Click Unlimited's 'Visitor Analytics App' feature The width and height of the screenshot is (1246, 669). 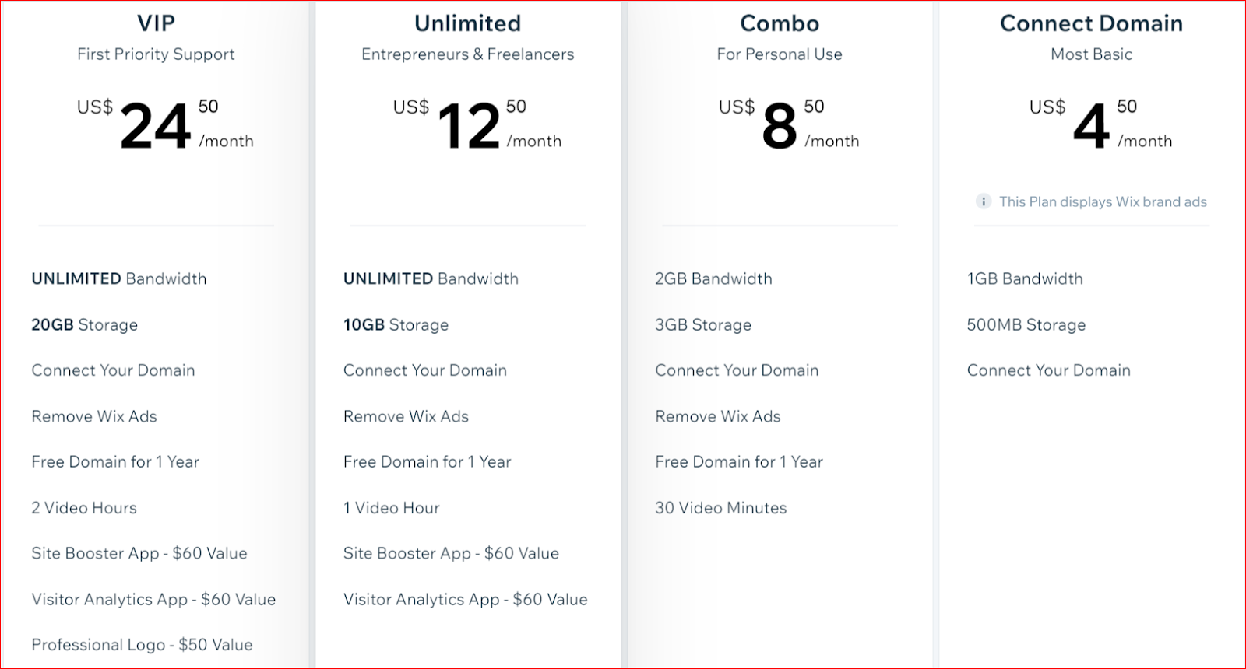466,599
